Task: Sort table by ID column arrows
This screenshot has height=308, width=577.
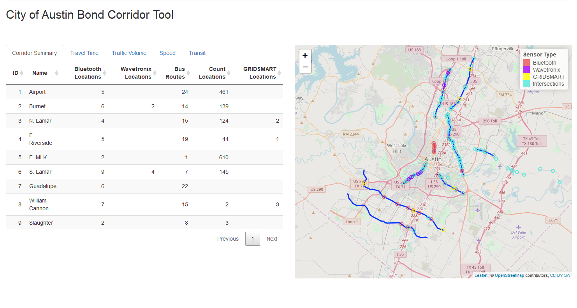Action: coord(22,73)
